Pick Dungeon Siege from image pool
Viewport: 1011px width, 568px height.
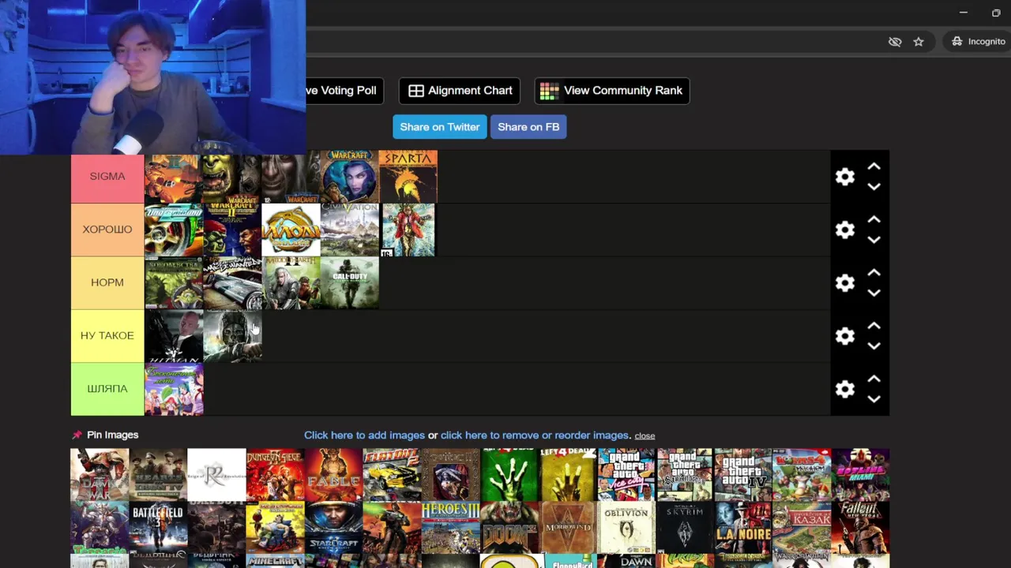275,474
